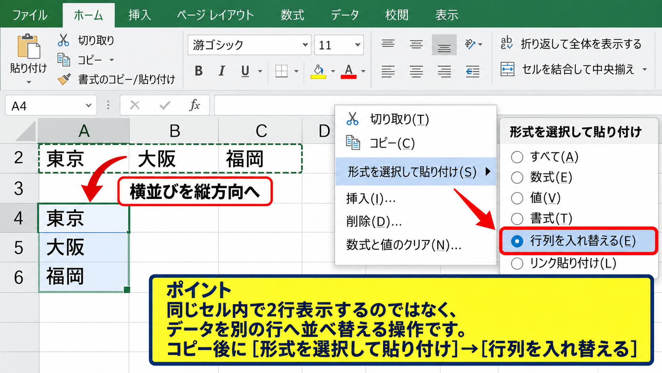Image resolution: width=662 pixels, height=373 pixels.
Task: Switch to the 数式 tab
Action: pos(292,15)
